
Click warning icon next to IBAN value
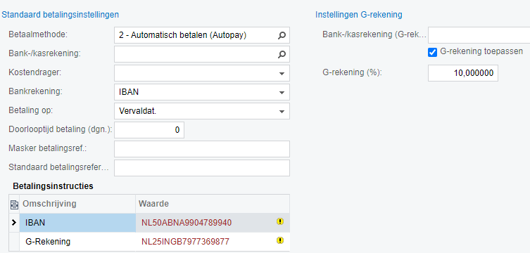280,221
